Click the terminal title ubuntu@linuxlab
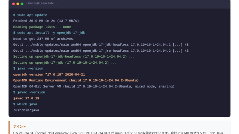Viewport: 239px width, 134px height. (42, 3)
